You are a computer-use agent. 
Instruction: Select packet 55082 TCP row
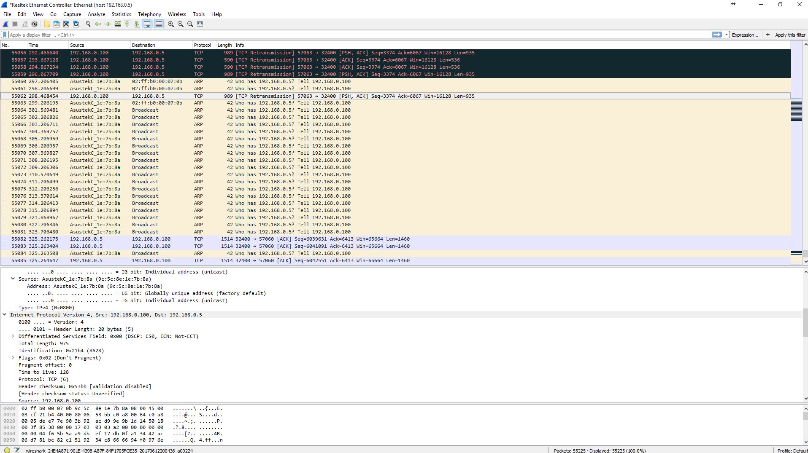click(x=396, y=239)
